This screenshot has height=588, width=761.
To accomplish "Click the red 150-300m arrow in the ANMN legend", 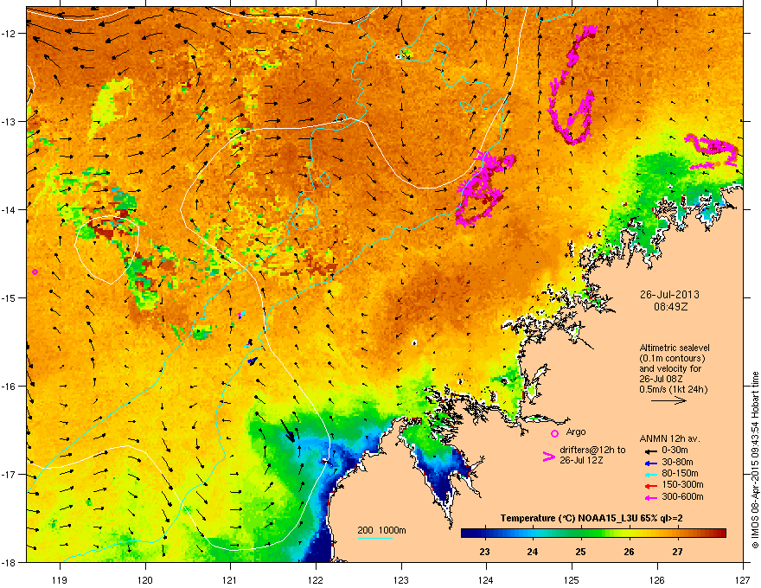I will 650,486.
